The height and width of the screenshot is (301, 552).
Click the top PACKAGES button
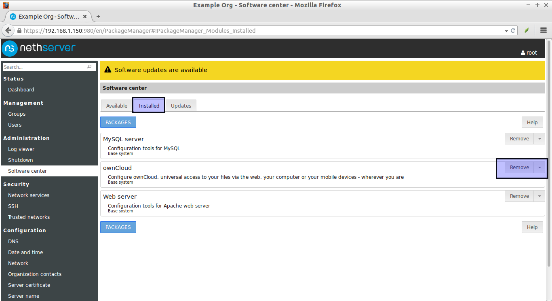[118, 122]
